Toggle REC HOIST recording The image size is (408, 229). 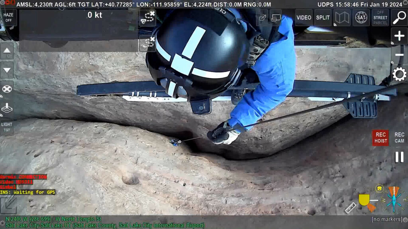click(x=381, y=138)
